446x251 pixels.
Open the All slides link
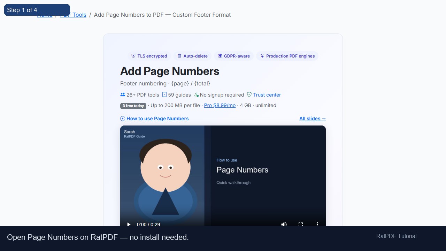pos(313,119)
